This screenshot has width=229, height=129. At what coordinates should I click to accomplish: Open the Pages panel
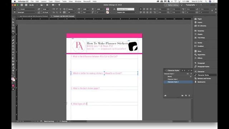pyautogui.click(x=200, y=19)
